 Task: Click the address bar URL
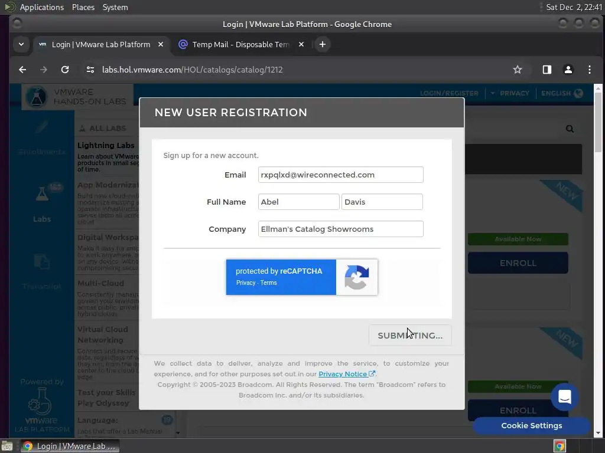(192, 70)
